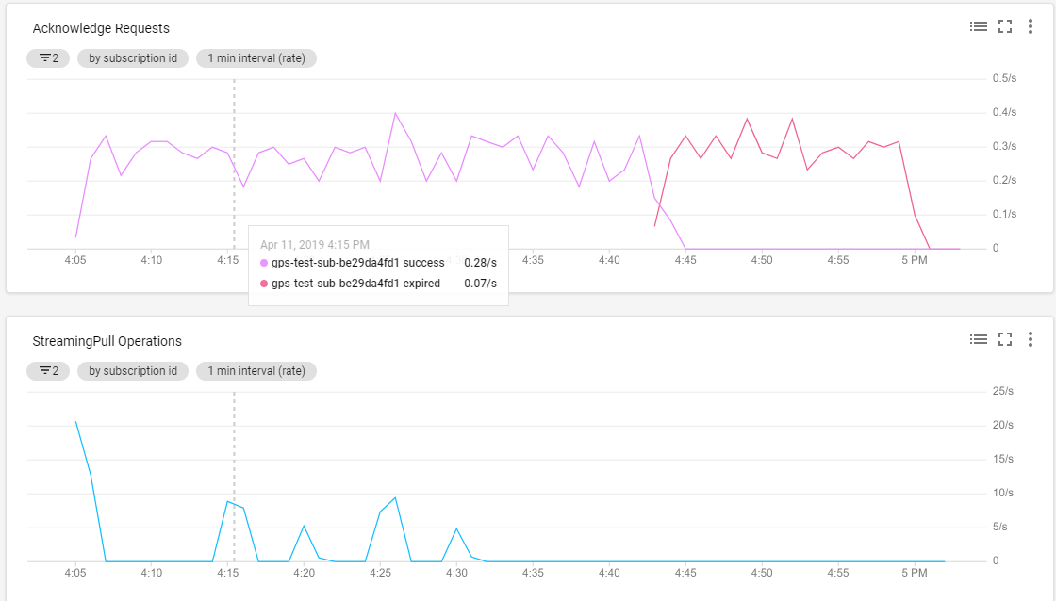Open more options menu for Acknowledge Requests
The height and width of the screenshot is (601, 1056).
pyautogui.click(x=1031, y=26)
